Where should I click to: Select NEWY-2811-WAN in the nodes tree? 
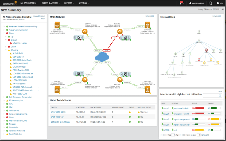20,43
